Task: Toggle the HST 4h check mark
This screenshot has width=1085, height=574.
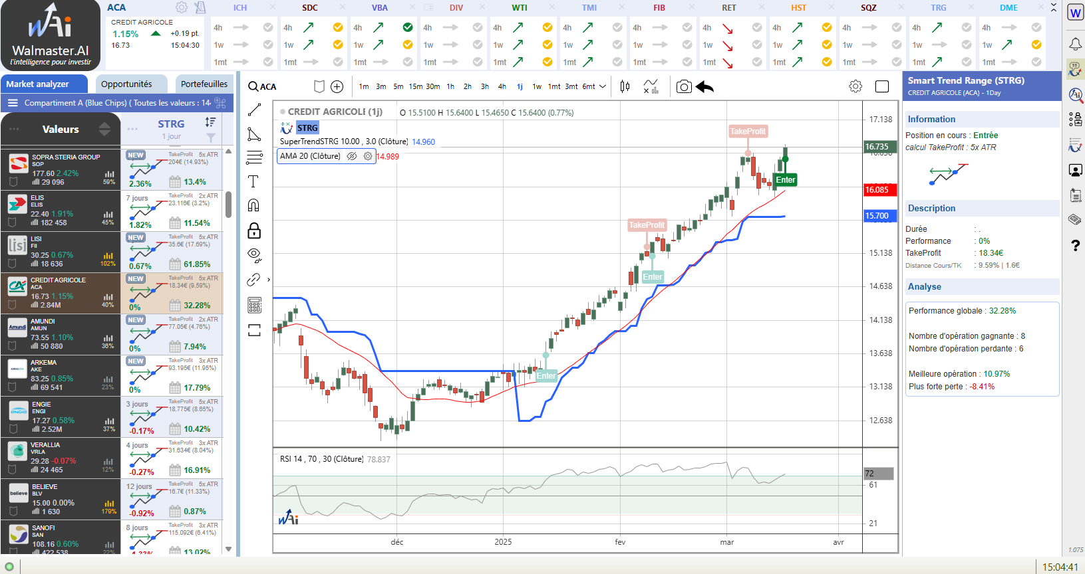Action: pyautogui.click(x=827, y=27)
